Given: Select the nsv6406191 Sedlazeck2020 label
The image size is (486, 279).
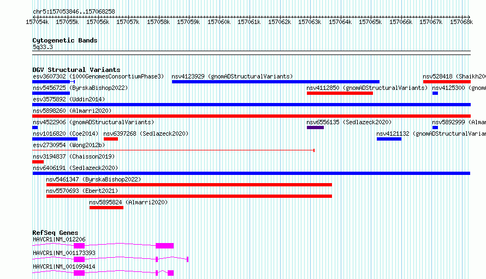Looking at the screenshot, I should pos(75,168).
